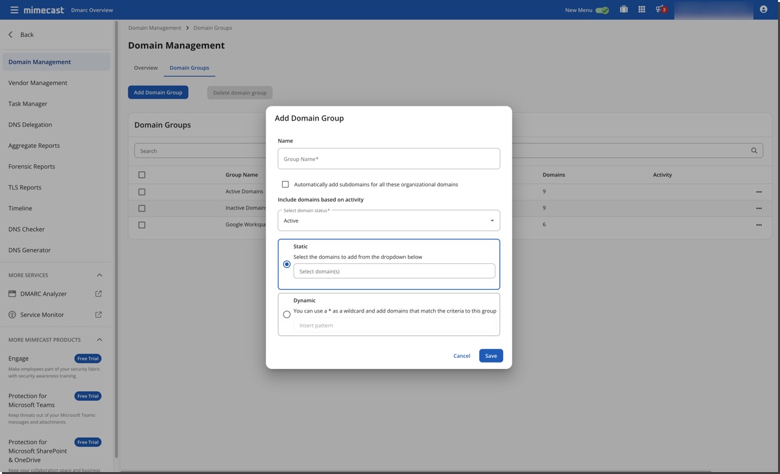Viewport: 780px width, 474px height.
Task: Open the apps grid icon
Action: [x=641, y=10]
